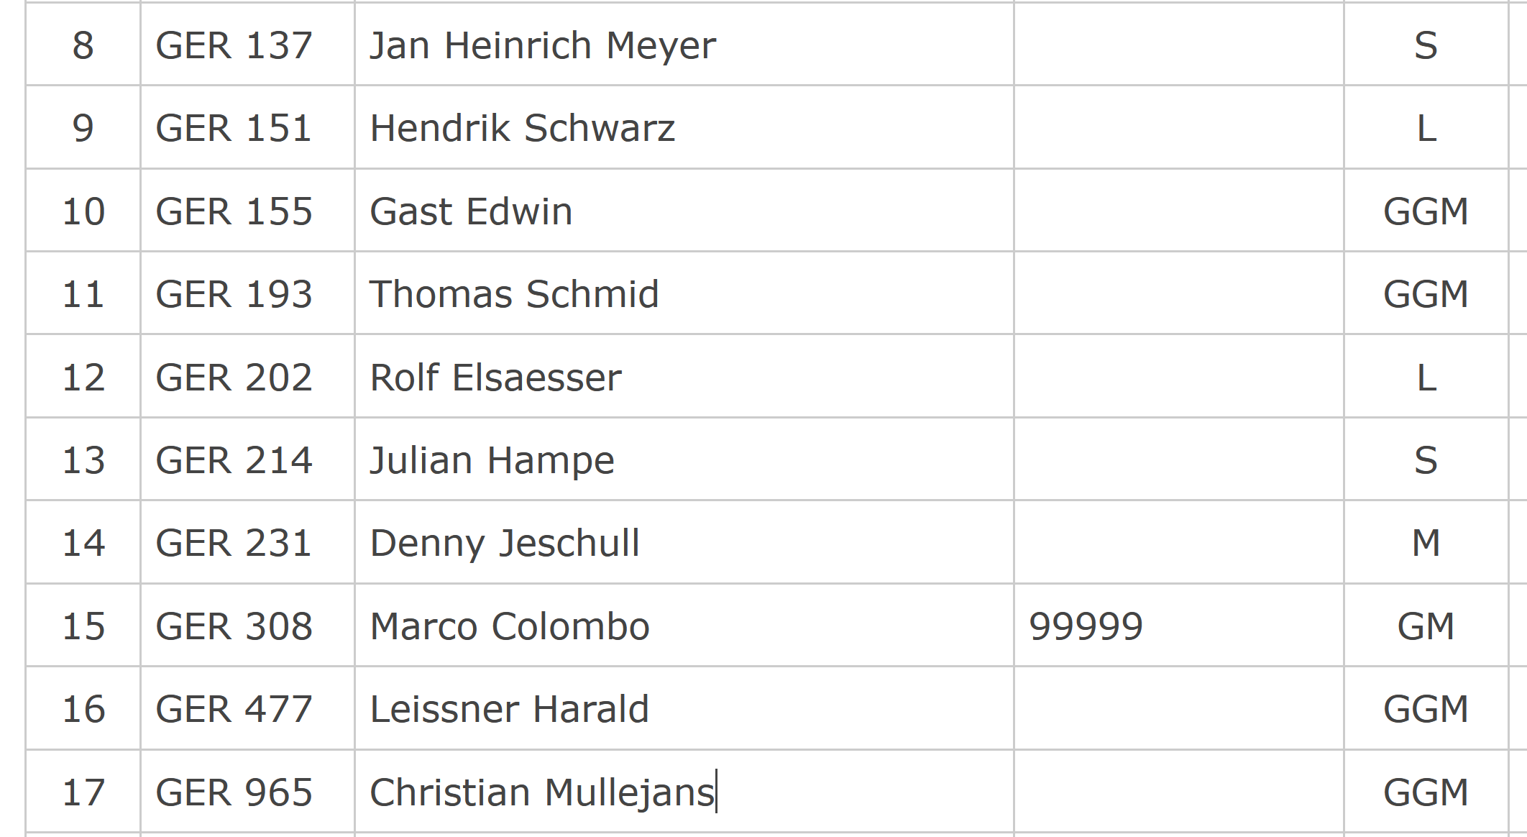Image resolution: width=1527 pixels, height=837 pixels.
Task: Click the Christian Mullejans name input field
Action: (x=684, y=792)
